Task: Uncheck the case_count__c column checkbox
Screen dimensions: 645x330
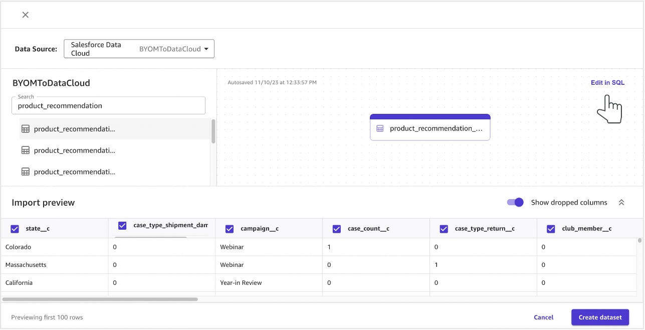Action: (337, 229)
